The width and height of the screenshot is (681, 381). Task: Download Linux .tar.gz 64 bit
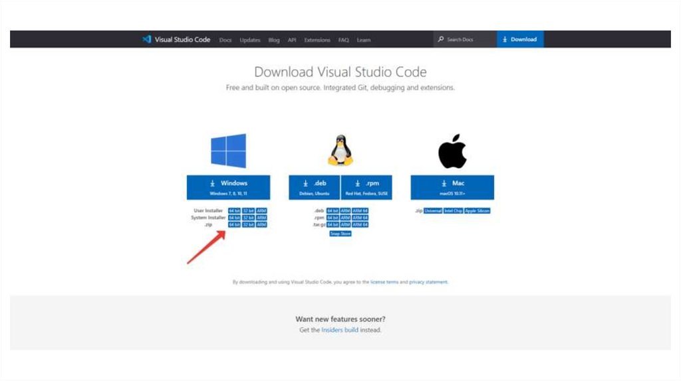(x=333, y=224)
